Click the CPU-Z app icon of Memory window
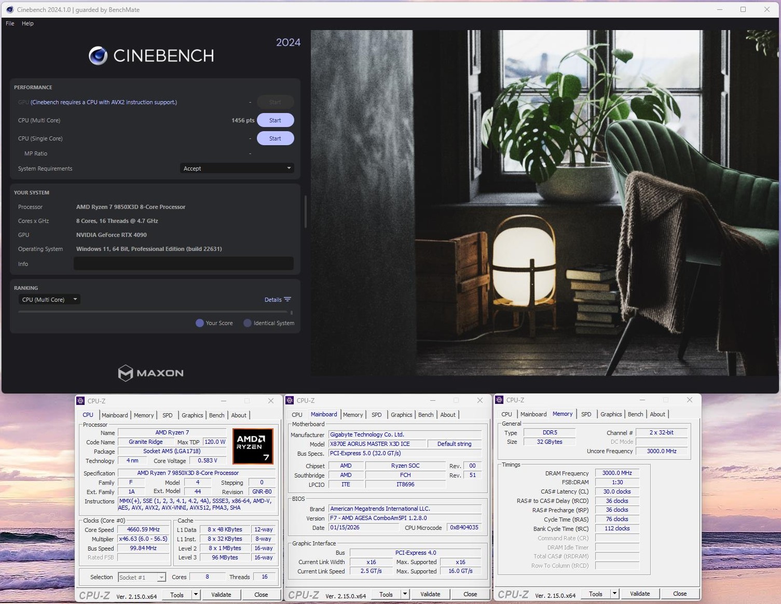The width and height of the screenshot is (781, 604). click(x=499, y=400)
